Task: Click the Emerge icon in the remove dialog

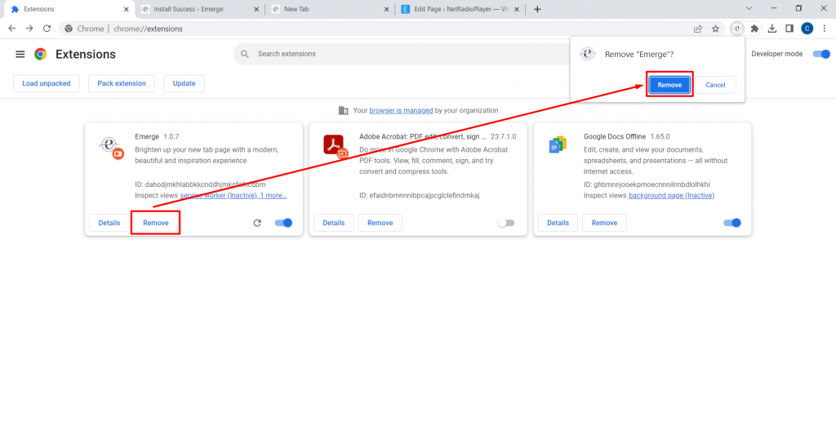Action: tap(587, 54)
